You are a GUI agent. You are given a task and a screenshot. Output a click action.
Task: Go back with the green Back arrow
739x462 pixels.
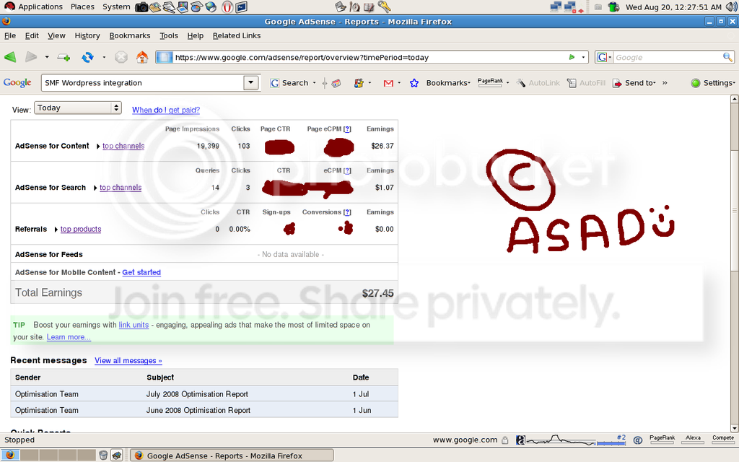[x=10, y=57]
